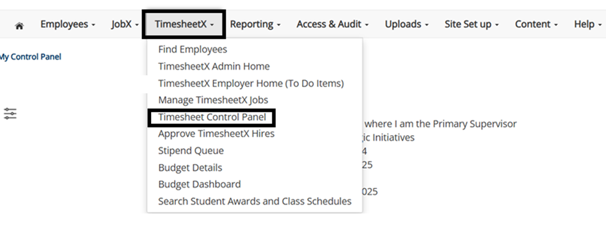Open the Access & Audit menu
This screenshot has width=606, height=225.
pyautogui.click(x=333, y=24)
